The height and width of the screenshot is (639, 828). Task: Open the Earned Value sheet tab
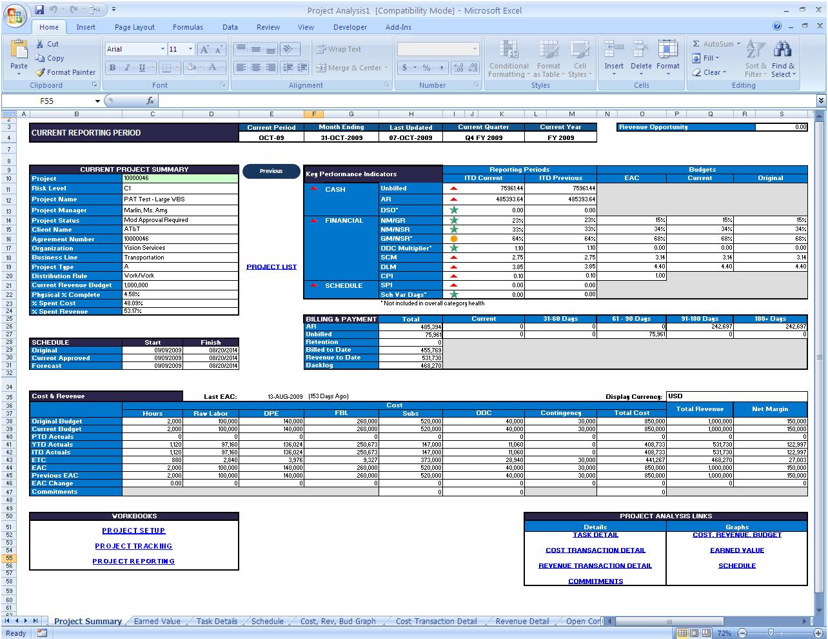(157, 621)
